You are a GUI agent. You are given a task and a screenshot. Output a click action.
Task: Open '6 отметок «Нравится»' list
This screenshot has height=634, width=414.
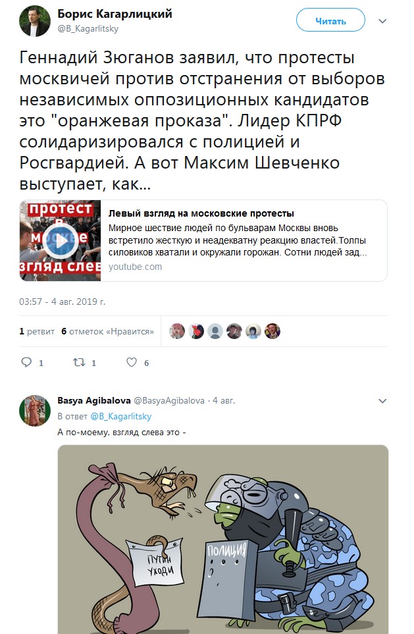coord(107,331)
